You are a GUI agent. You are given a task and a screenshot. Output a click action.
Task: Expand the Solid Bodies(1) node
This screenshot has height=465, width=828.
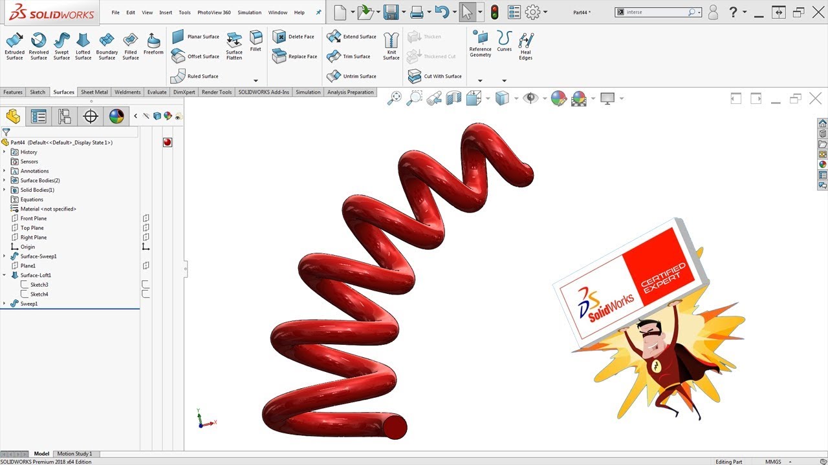tap(5, 190)
